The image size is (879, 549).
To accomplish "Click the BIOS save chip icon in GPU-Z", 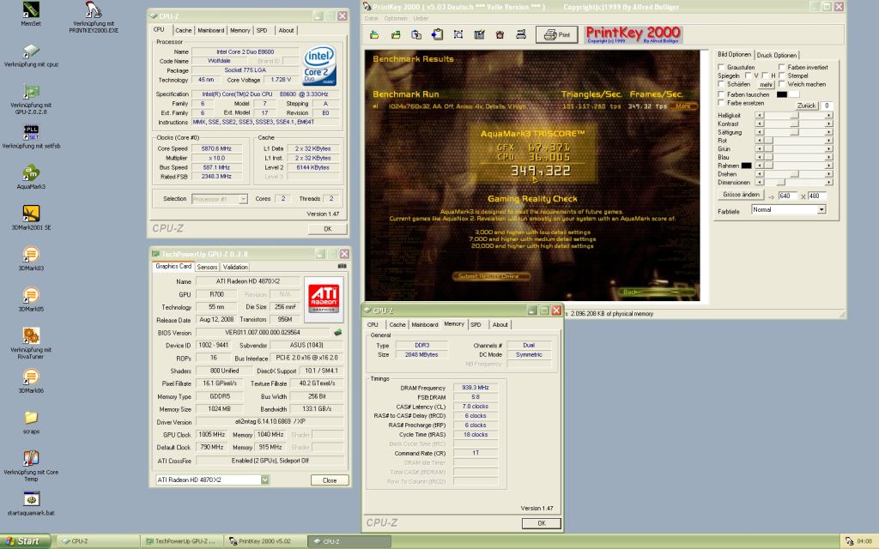I will [x=338, y=332].
